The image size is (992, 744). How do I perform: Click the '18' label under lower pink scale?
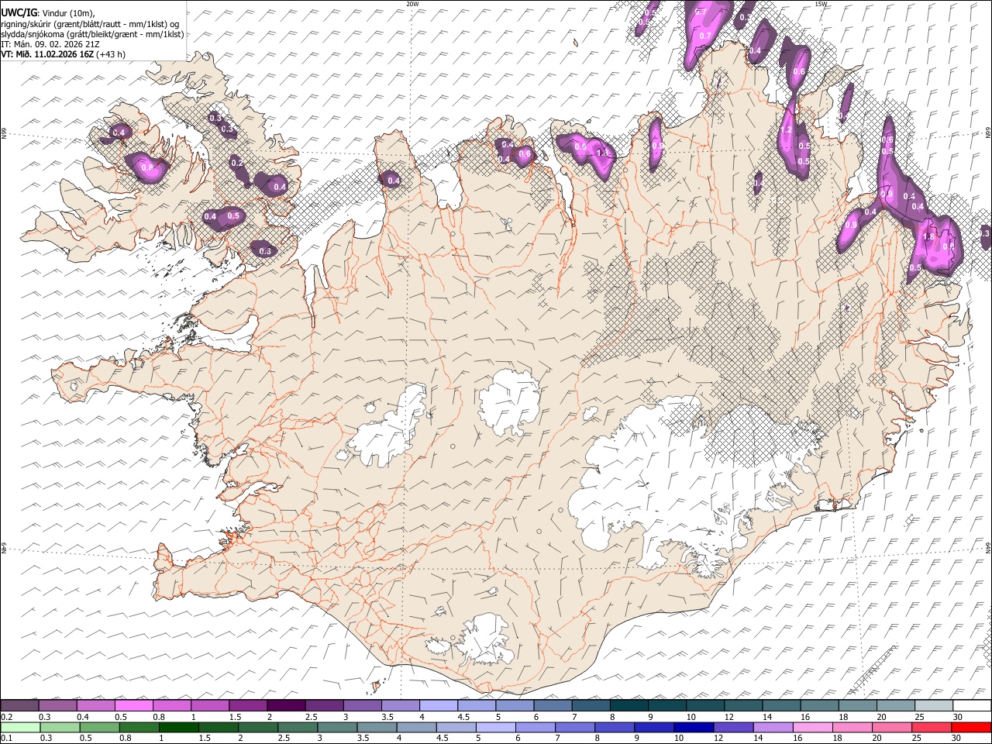click(837, 738)
